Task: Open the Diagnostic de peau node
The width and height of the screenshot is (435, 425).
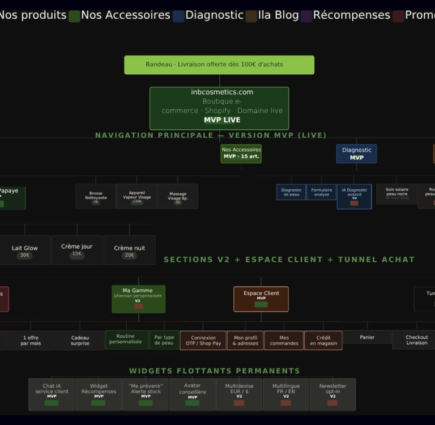Action: point(291,192)
